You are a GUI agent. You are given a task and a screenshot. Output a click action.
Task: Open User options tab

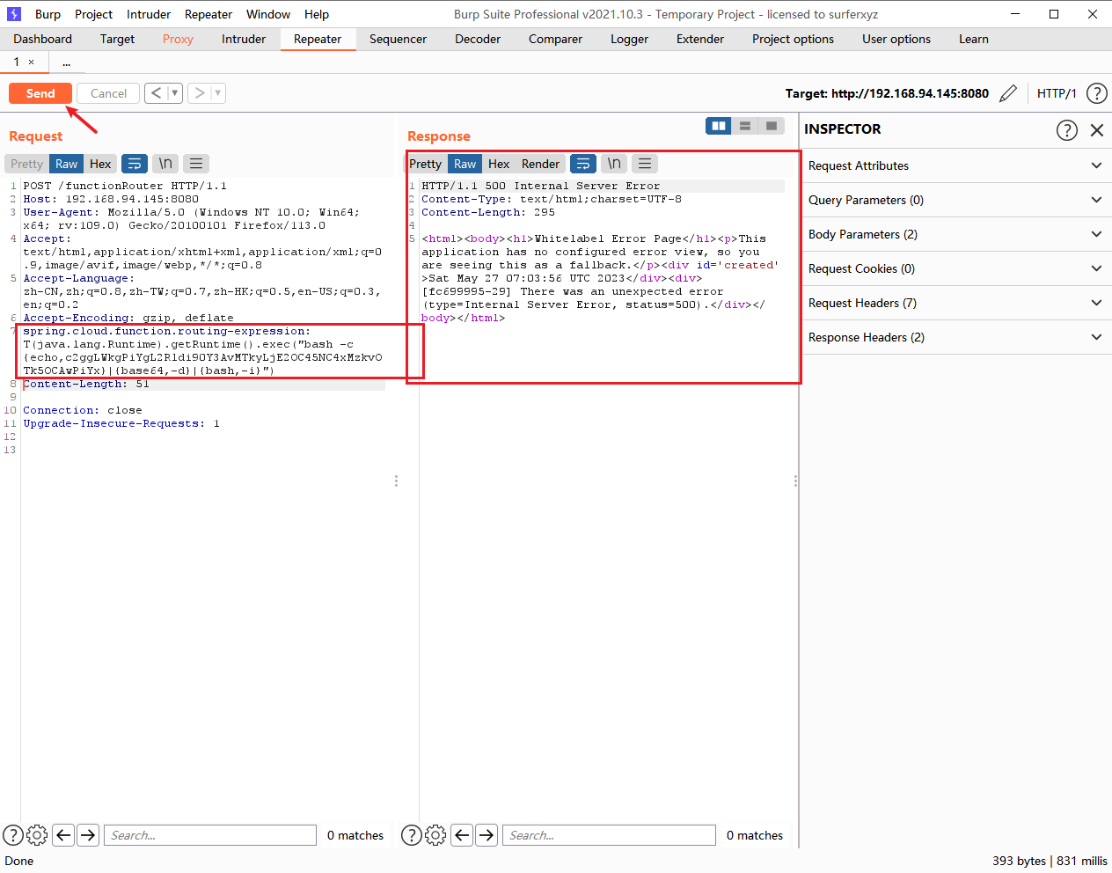point(896,39)
